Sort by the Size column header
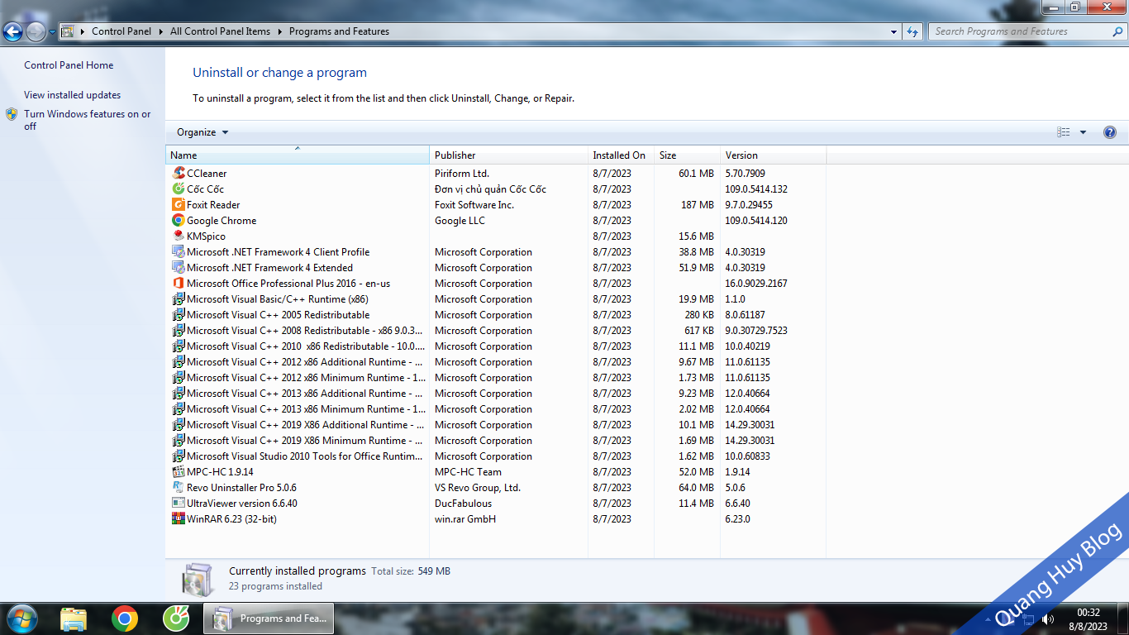Screen dimensions: 1129x635 click(x=687, y=155)
